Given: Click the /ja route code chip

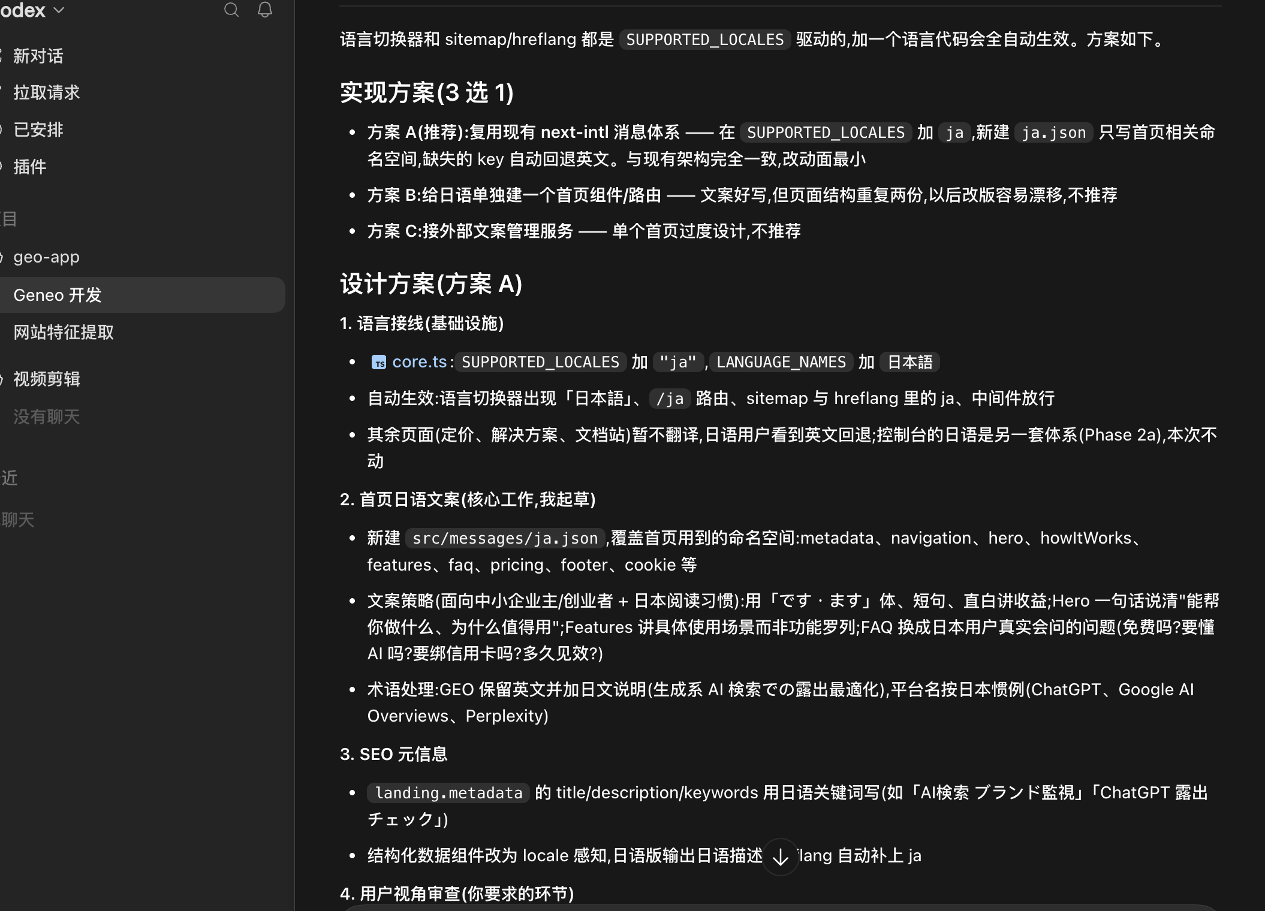Looking at the screenshot, I should point(670,399).
